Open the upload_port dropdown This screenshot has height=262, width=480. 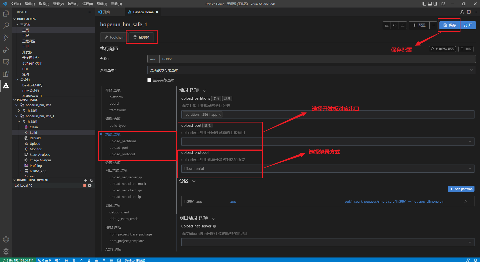pyautogui.click(x=328, y=142)
